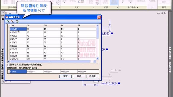Click the lock icon beside 6.8333

coord(112,33)
